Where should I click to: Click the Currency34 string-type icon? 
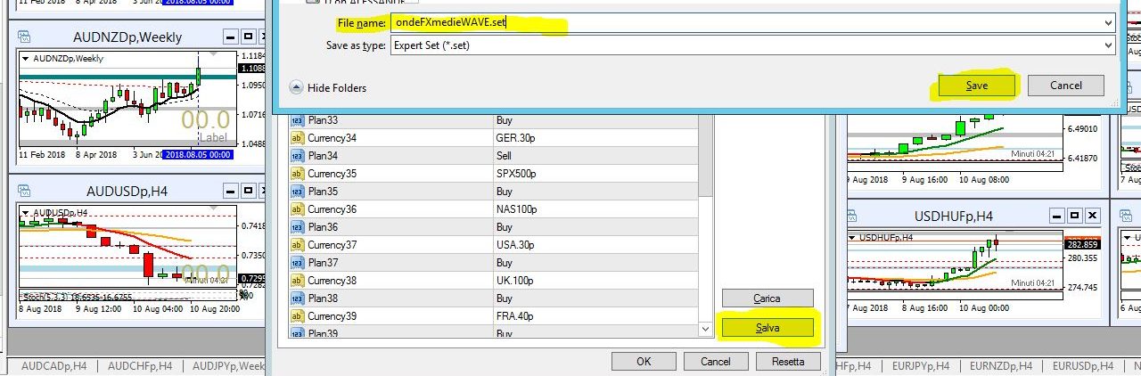(x=298, y=138)
